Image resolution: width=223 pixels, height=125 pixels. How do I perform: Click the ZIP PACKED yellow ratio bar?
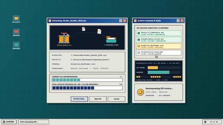point(153,68)
